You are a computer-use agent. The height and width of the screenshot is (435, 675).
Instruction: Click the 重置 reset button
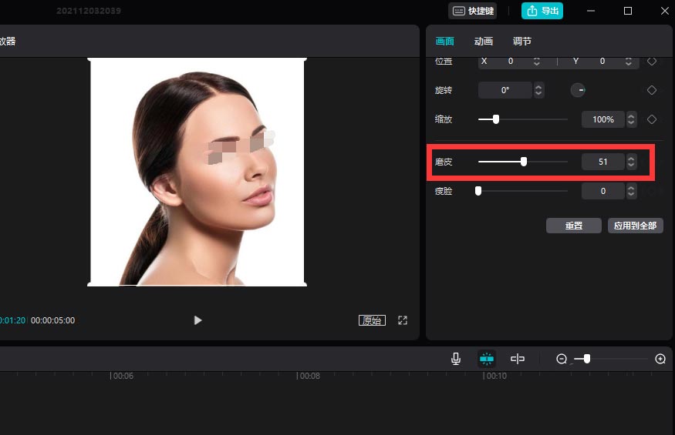573,226
